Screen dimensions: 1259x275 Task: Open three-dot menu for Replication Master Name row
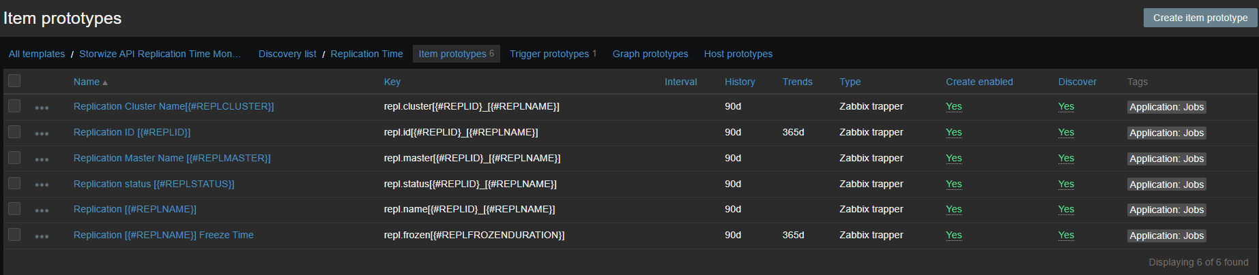(x=42, y=159)
